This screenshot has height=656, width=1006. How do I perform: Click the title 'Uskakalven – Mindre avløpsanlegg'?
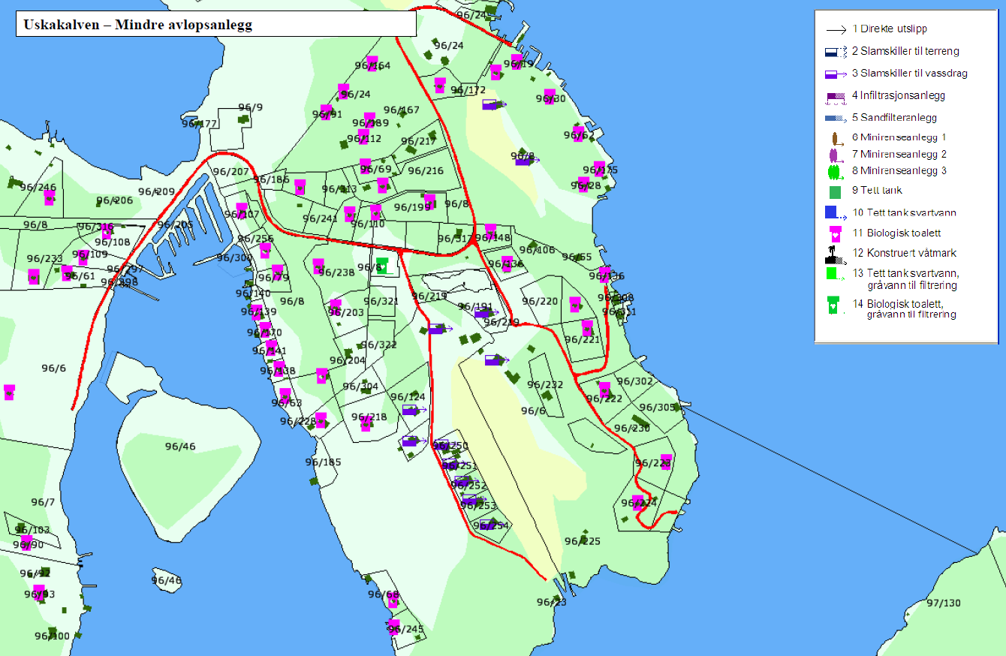[x=137, y=25]
